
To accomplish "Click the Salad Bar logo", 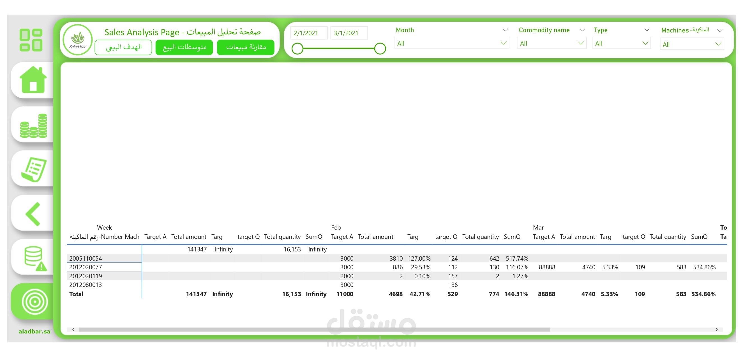I will pos(77,40).
